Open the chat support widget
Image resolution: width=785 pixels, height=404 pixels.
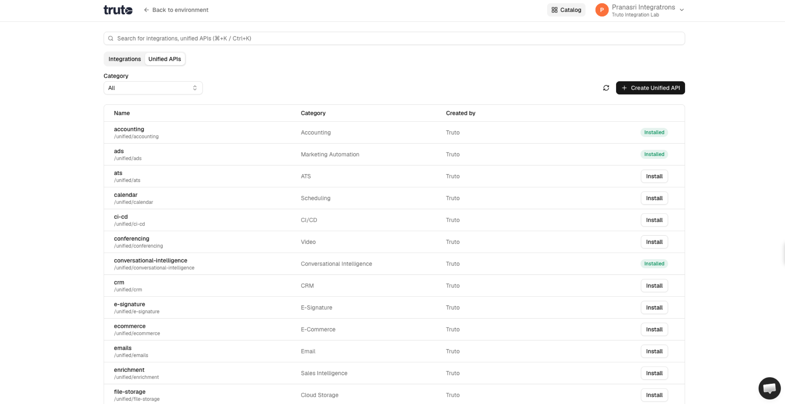[769, 388]
